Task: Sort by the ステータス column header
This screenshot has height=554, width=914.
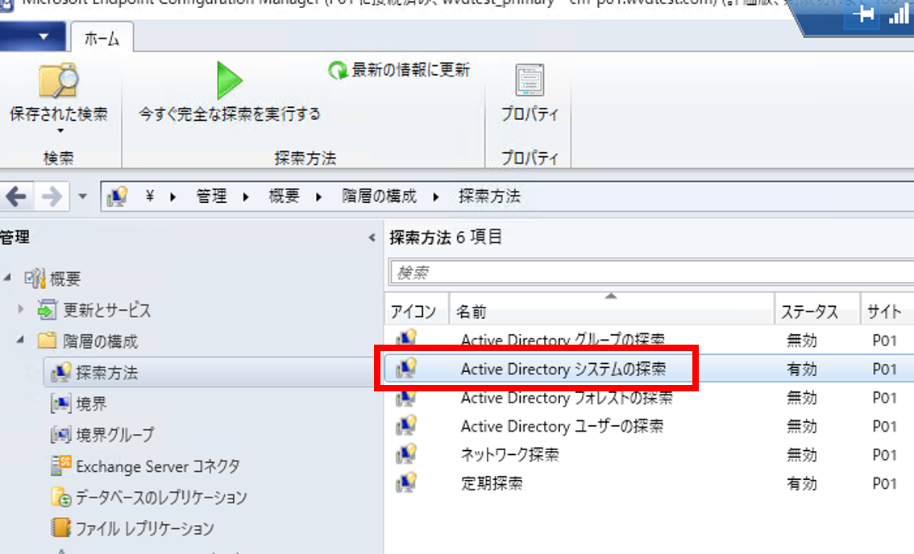Action: [x=817, y=312]
